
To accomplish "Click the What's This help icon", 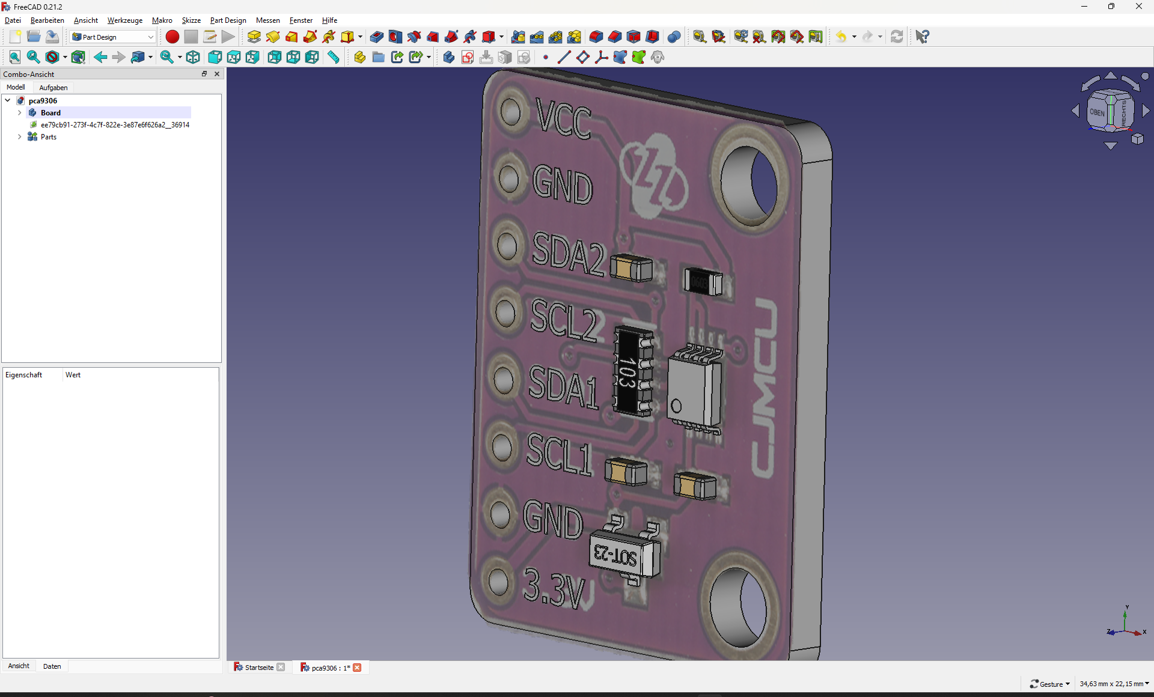I will (x=922, y=37).
